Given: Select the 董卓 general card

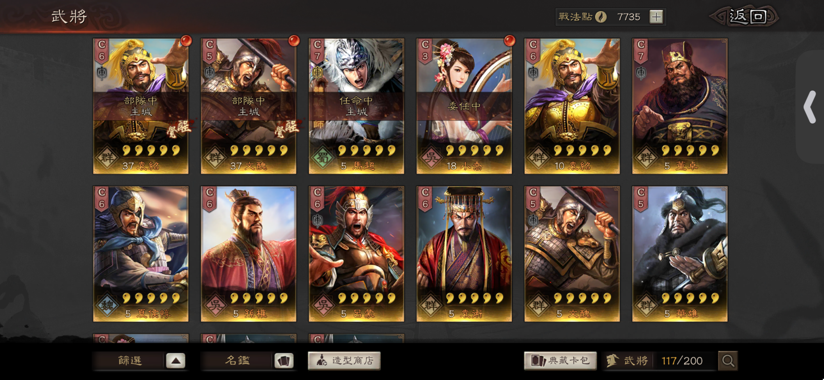Looking at the screenshot, I should tap(680, 106).
